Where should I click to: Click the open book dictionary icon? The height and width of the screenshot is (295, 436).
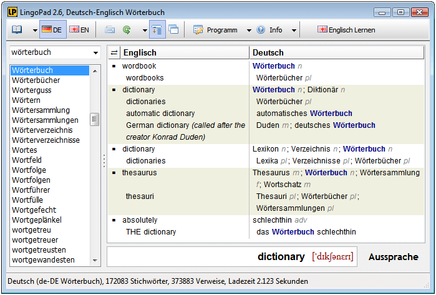click(x=17, y=29)
